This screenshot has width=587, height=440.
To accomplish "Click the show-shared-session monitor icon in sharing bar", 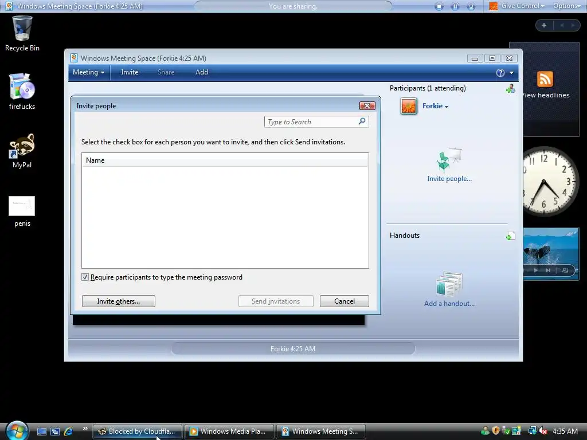I will coord(471,6).
